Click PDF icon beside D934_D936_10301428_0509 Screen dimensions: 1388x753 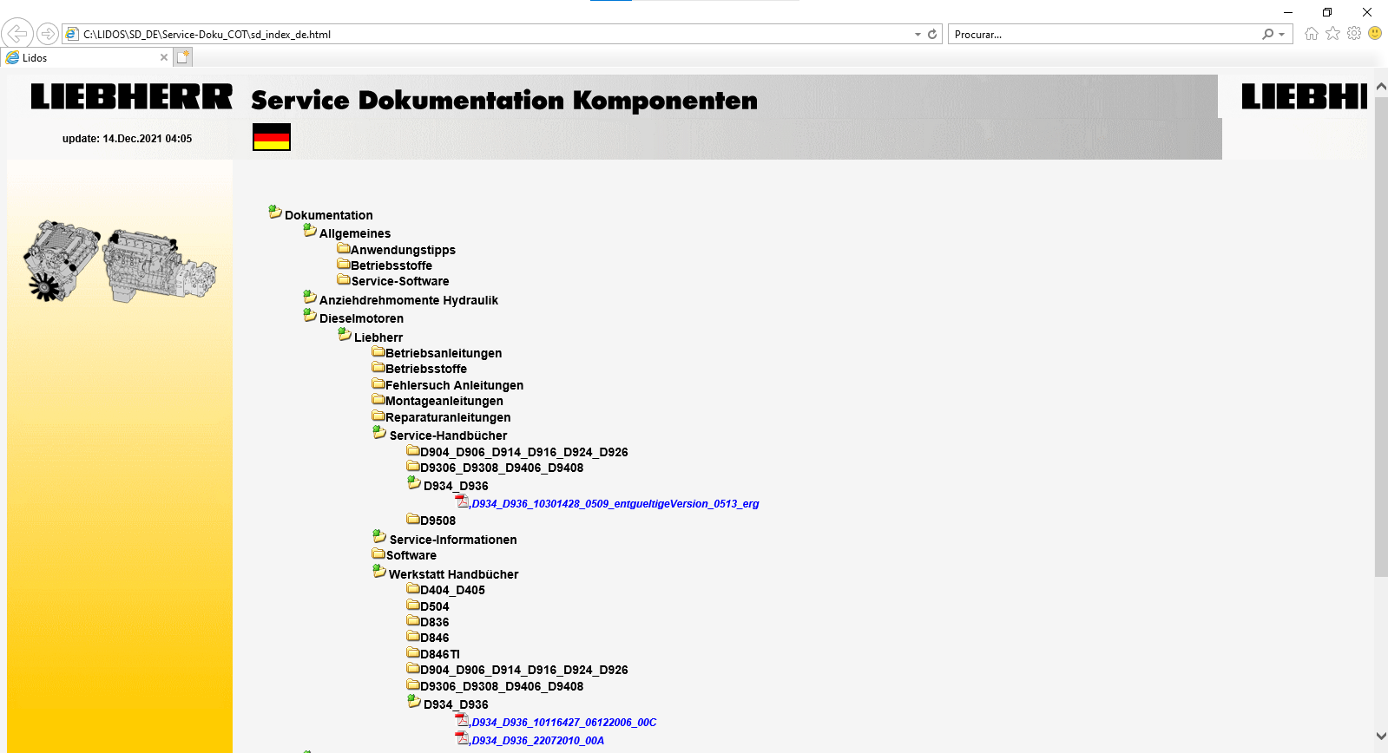click(463, 501)
